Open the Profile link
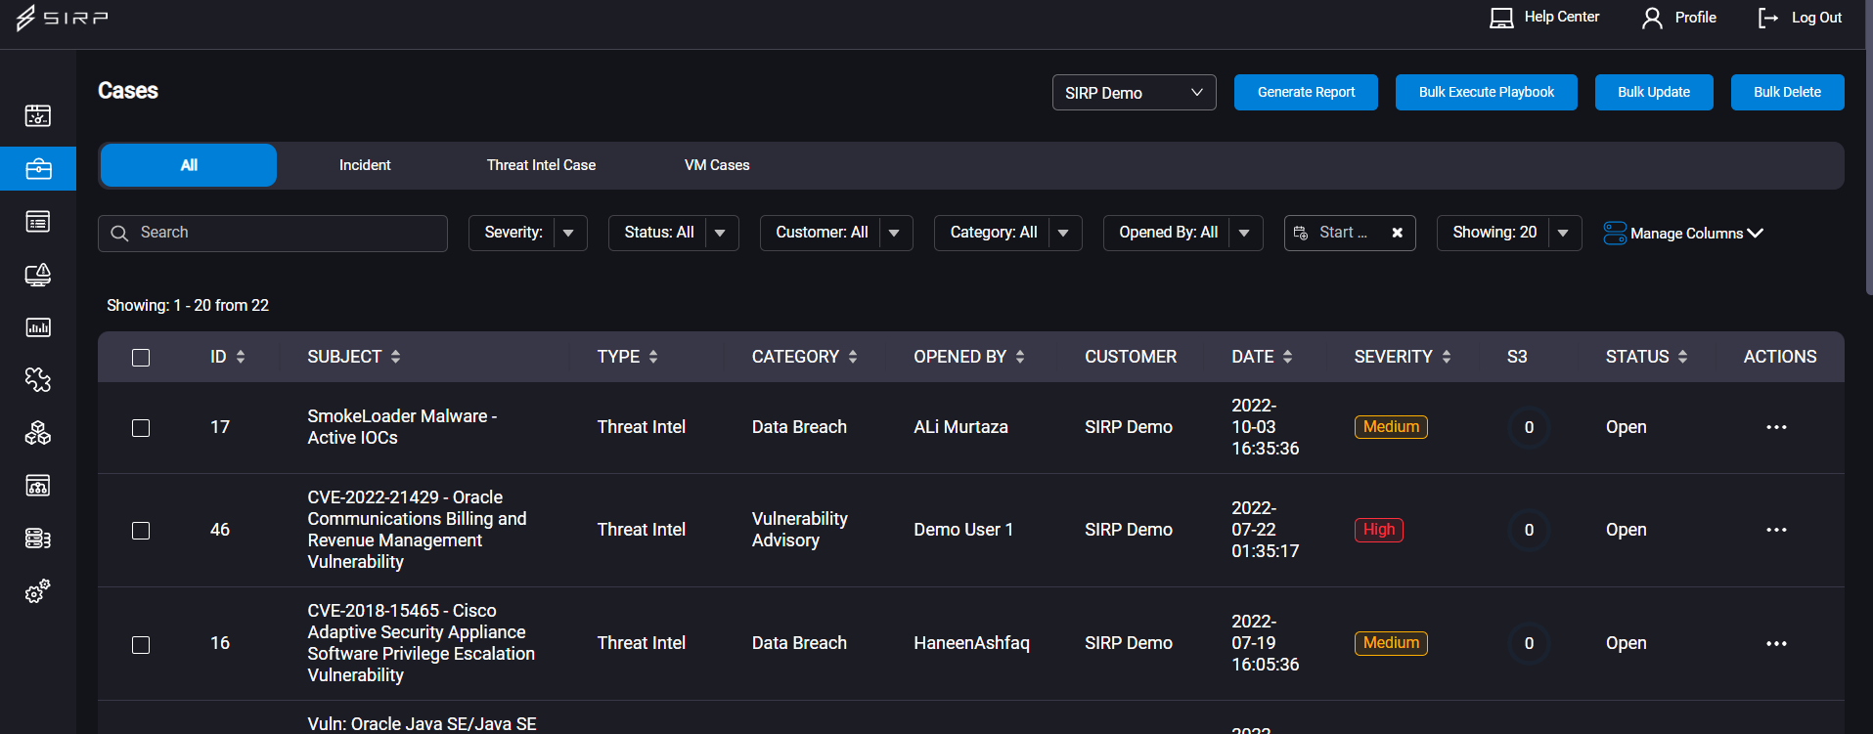Screen dimensions: 1873x734 click(x=1695, y=18)
